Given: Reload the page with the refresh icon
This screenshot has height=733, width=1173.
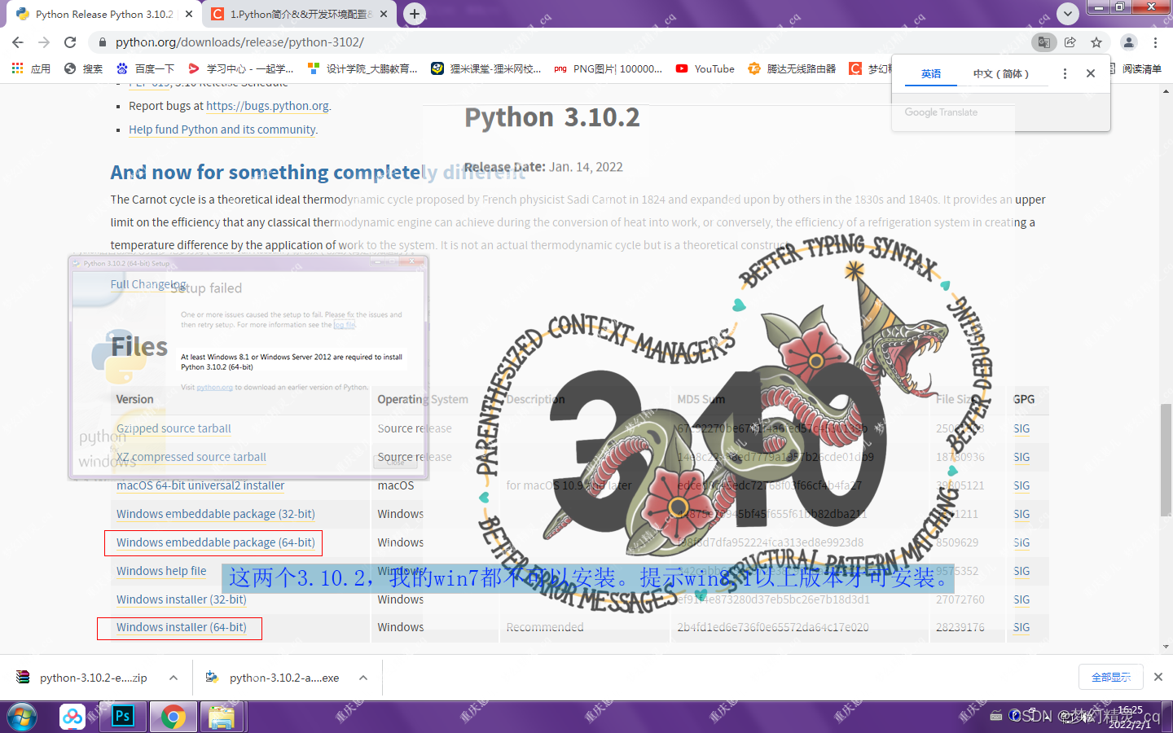Looking at the screenshot, I should pyautogui.click(x=70, y=42).
